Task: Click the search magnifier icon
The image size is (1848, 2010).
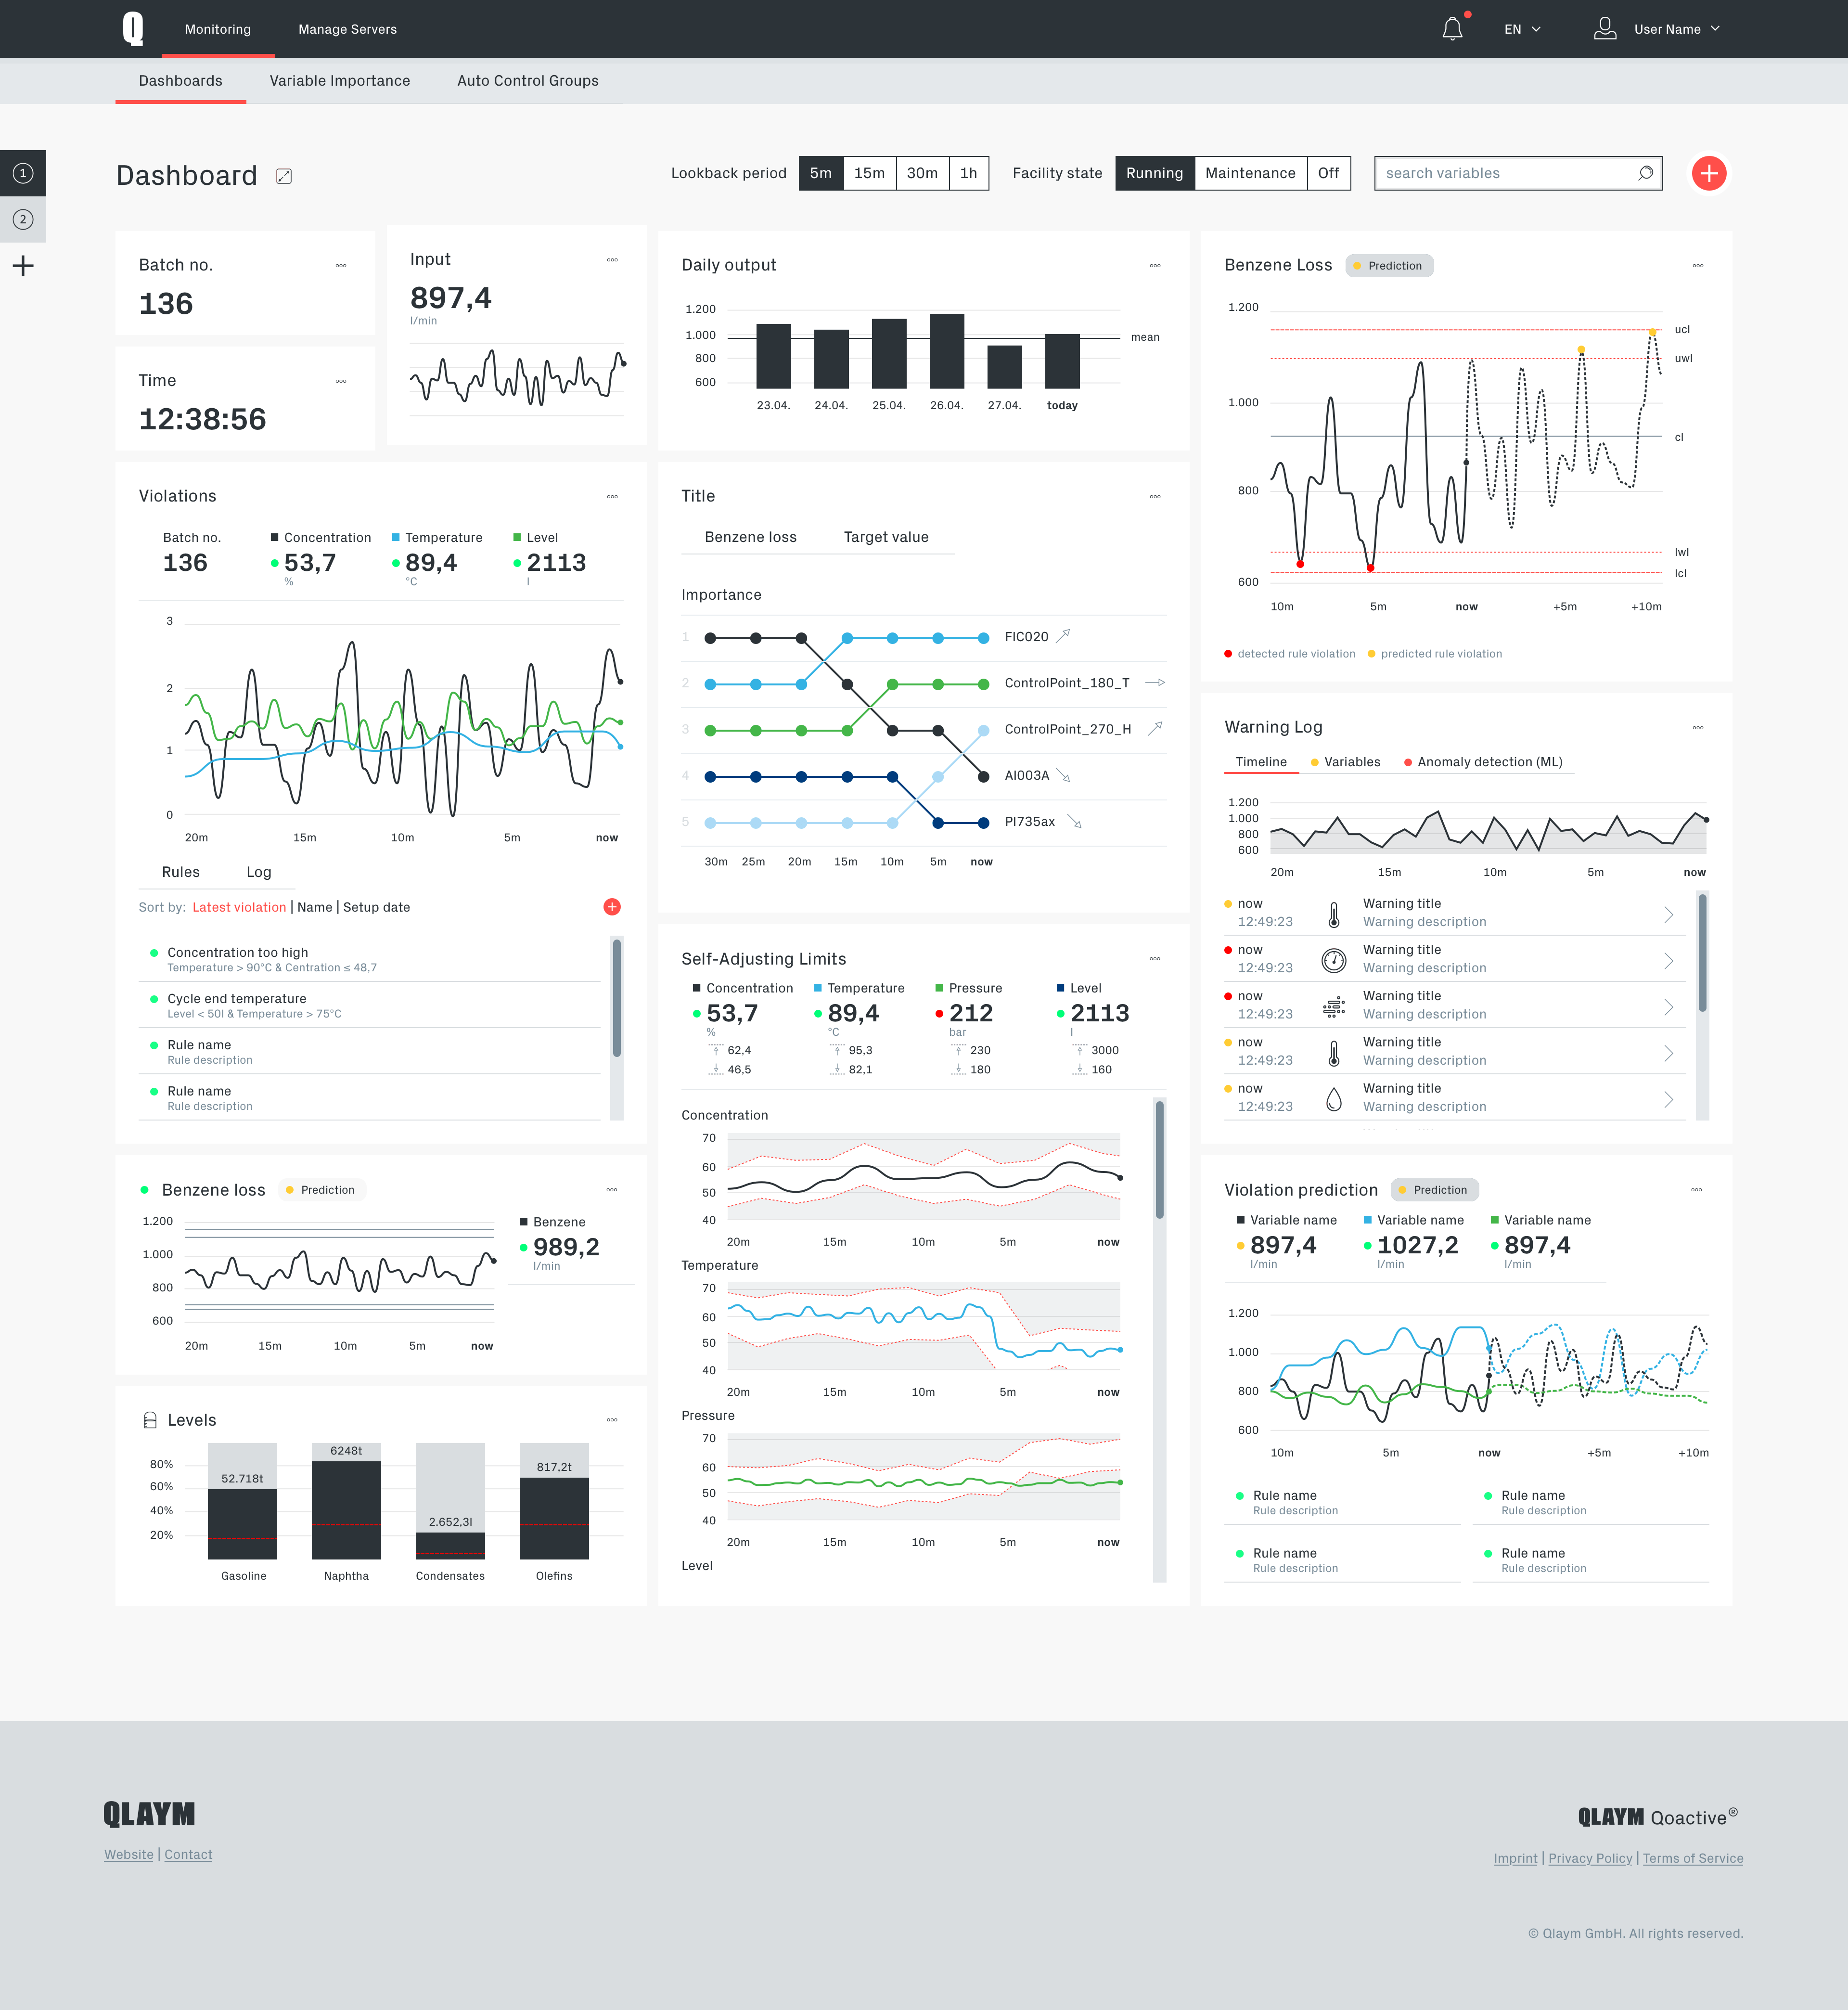Action: [x=1645, y=173]
